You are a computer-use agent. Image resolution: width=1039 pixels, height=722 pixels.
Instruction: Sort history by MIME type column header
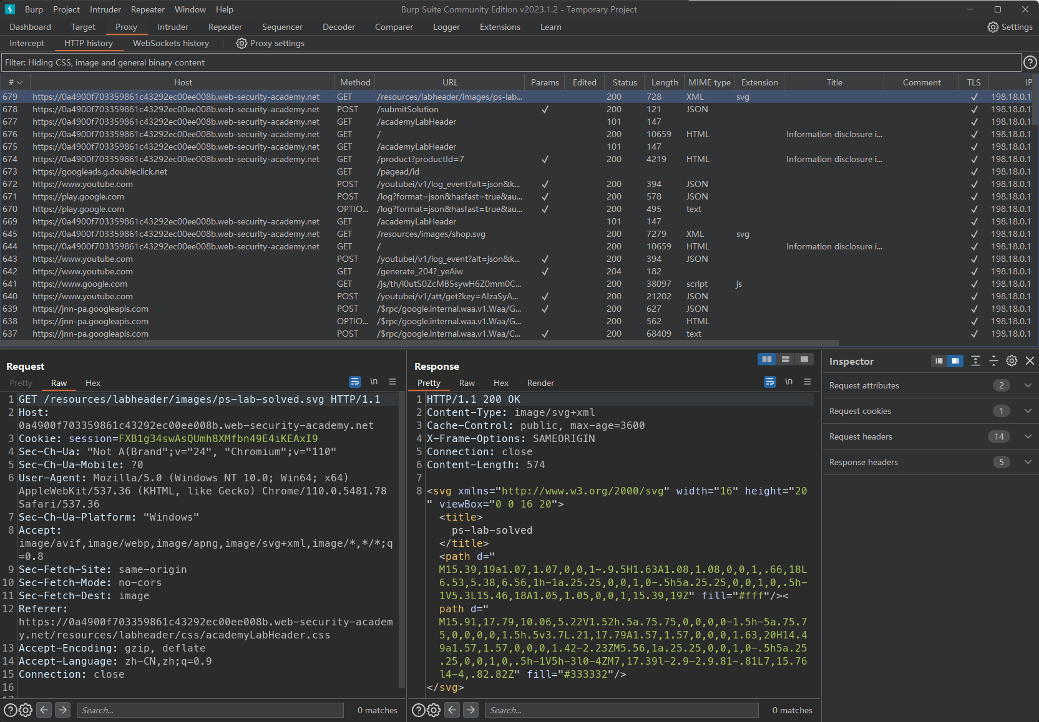point(710,82)
